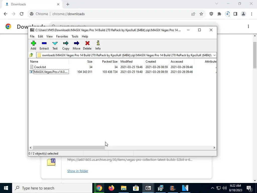The height and width of the screenshot is (193, 257).
Task: Select the Crack.txt file
Action: pyautogui.click(x=40, y=67)
